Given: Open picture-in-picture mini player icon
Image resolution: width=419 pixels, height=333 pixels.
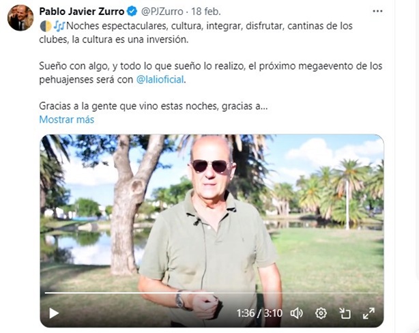Looking at the screenshot, I should point(345,313).
